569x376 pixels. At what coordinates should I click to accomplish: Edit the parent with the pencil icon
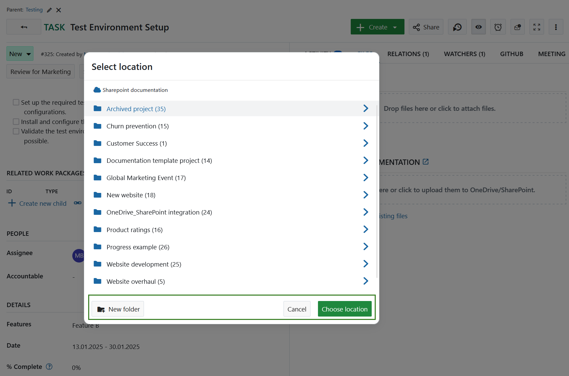49,10
